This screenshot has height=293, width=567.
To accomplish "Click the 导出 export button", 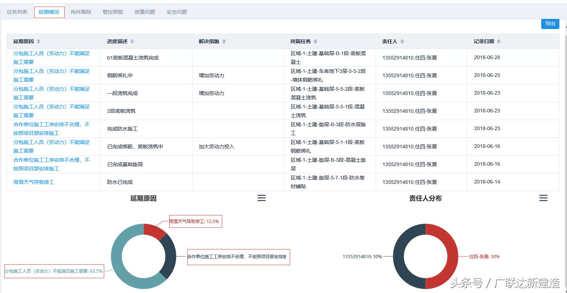I will point(550,24).
